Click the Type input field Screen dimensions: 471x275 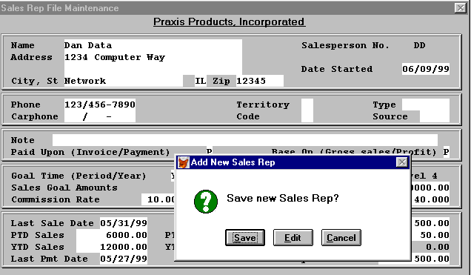click(x=426, y=105)
